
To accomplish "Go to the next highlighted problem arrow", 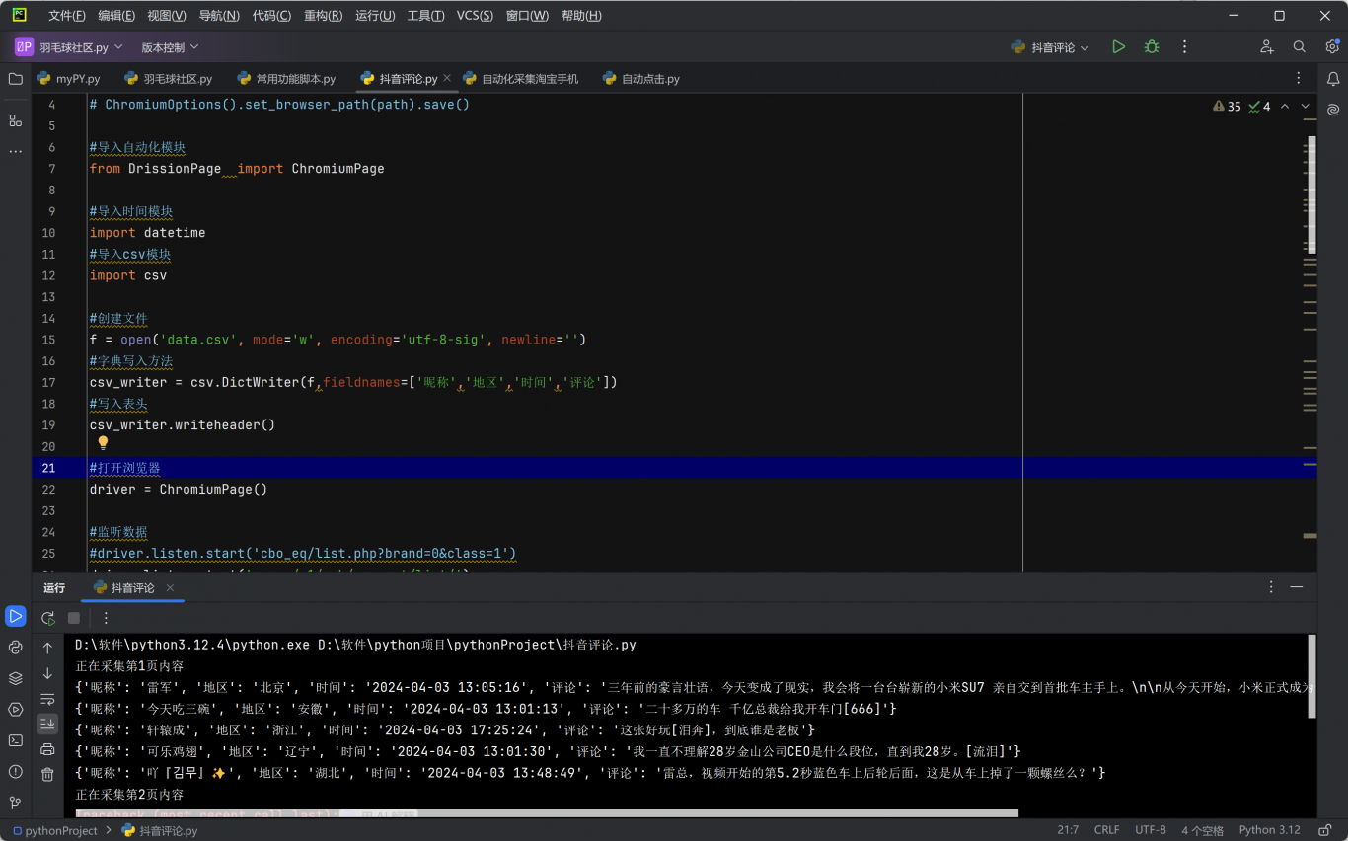I will pyautogui.click(x=1306, y=107).
